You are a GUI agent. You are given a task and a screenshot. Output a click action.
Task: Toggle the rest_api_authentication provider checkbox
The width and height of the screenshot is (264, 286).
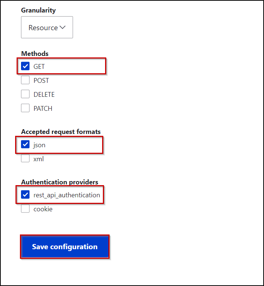pyautogui.click(x=25, y=194)
